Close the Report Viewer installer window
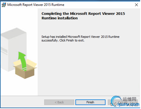This screenshot has width=141, height=109. pyautogui.click(x=136, y=5)
